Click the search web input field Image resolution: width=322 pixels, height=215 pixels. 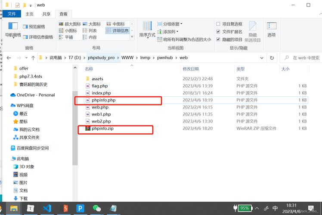pyautogui.click(x=301, y=58)
